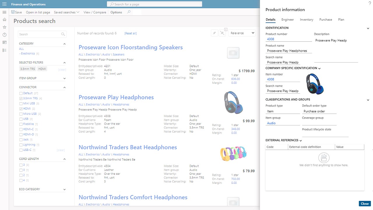Viewport: 373px width, 210px height.
Task: Click the Save disk icon
Action: pyautogui.click(x=13, y=12)
